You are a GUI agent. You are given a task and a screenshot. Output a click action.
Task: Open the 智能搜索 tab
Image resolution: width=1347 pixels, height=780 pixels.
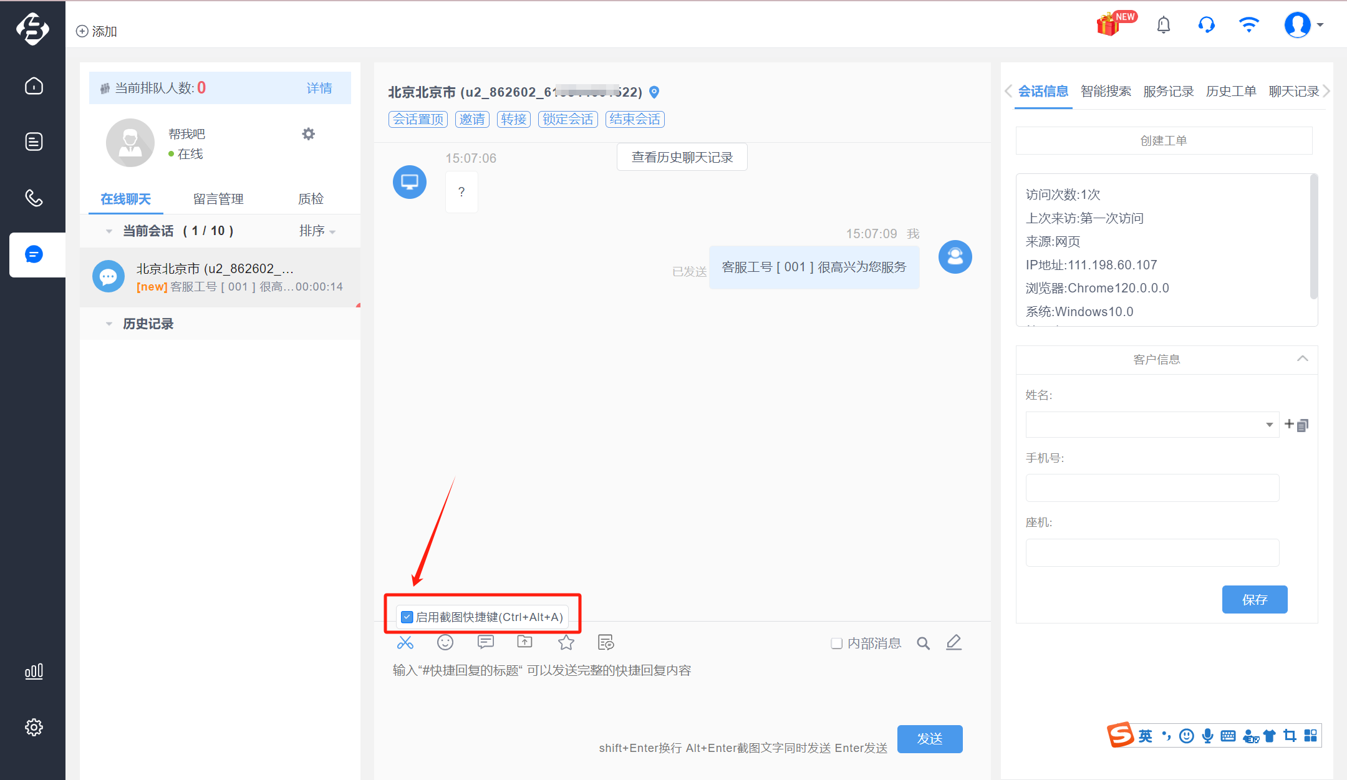click(1106, 91)
